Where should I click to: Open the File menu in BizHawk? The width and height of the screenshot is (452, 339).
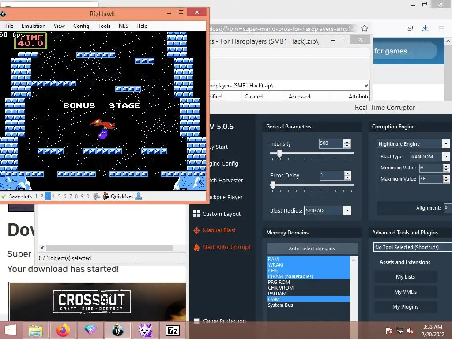(x=9, y=26)
